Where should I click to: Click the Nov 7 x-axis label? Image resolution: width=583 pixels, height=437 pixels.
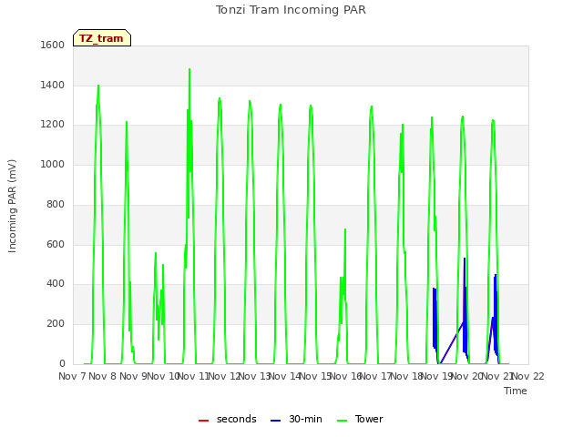coord(72,376)
